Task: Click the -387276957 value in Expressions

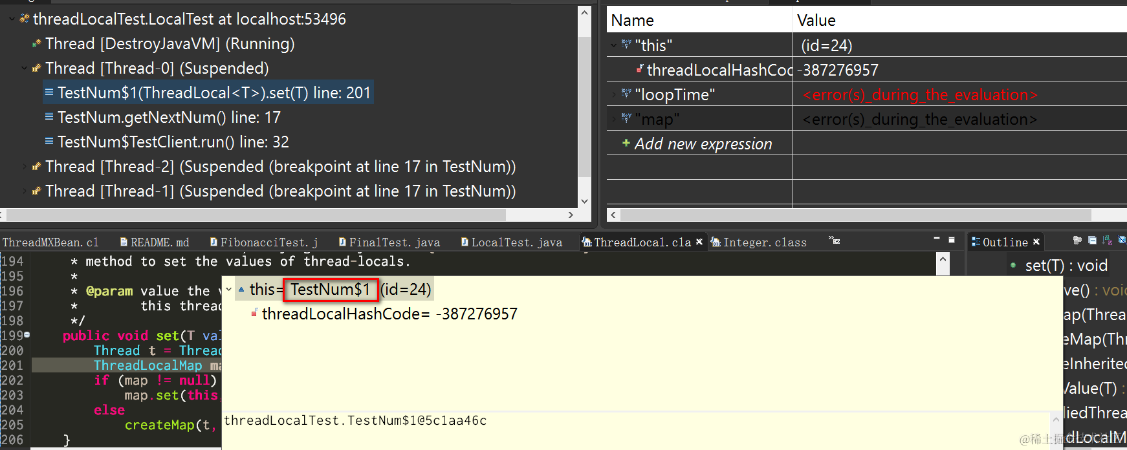Action: pyautogui.click(x=838, y=70)
